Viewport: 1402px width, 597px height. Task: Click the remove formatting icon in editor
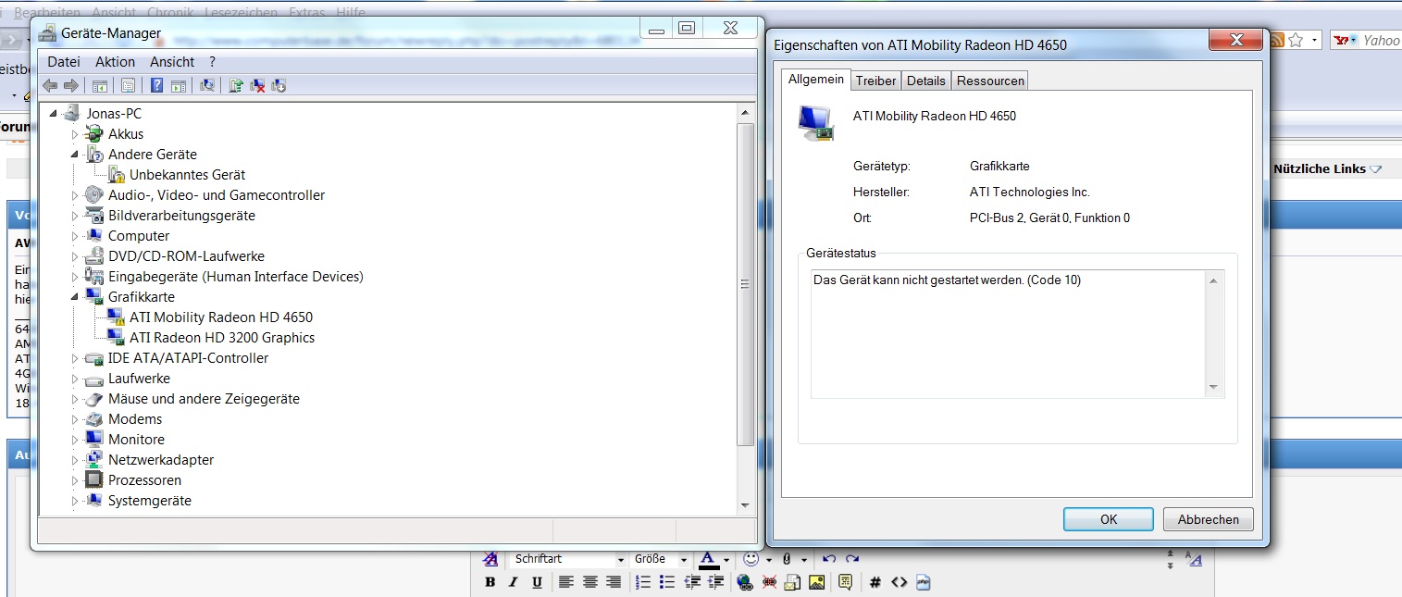(490, 559)
